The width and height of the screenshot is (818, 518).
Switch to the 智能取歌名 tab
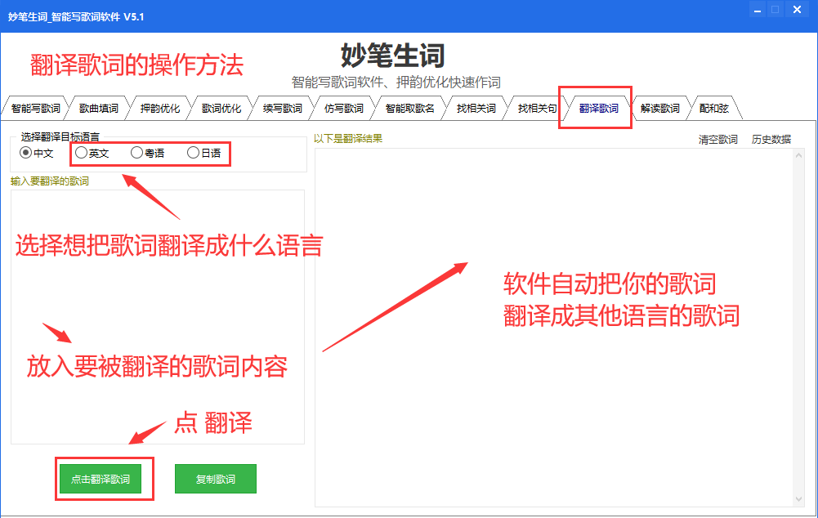[409, 109]
